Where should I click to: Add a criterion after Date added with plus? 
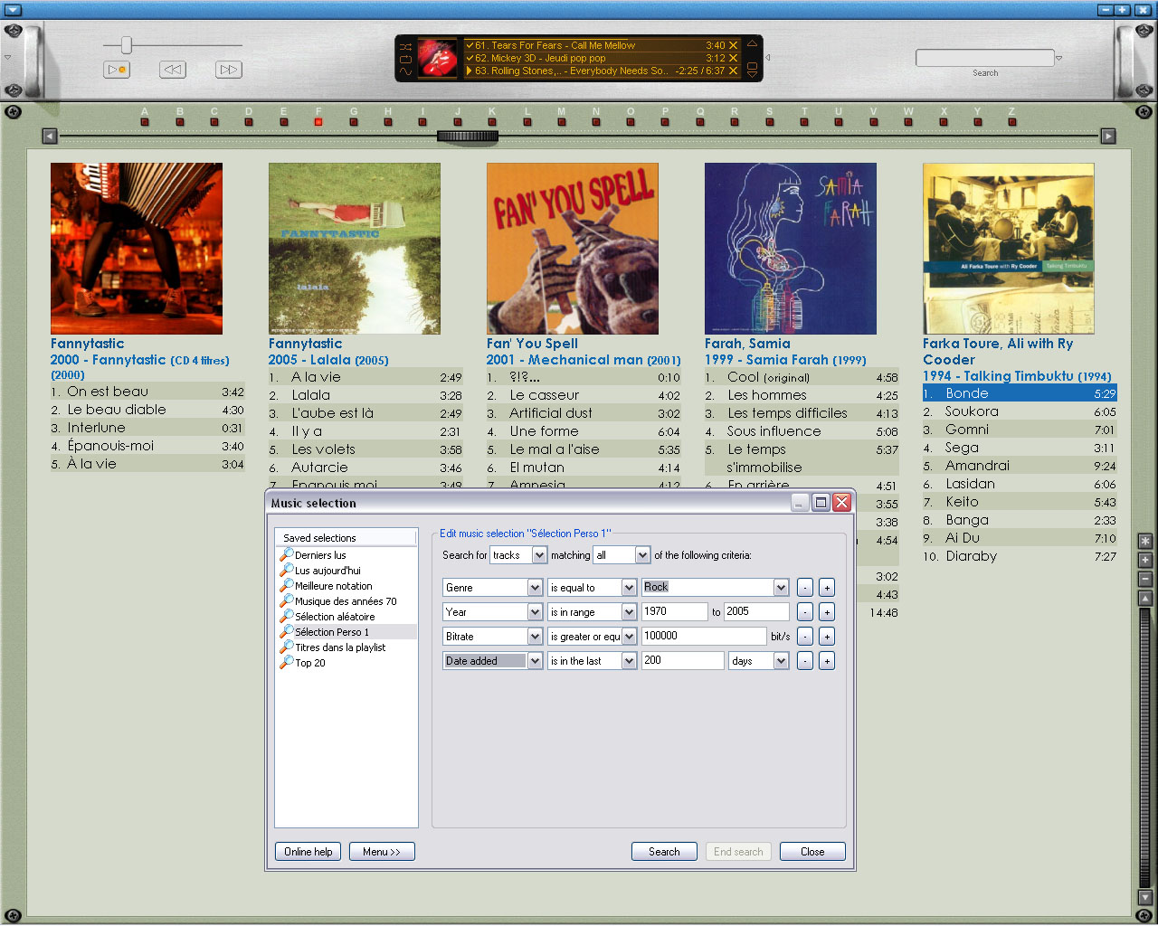pos(827,661)
